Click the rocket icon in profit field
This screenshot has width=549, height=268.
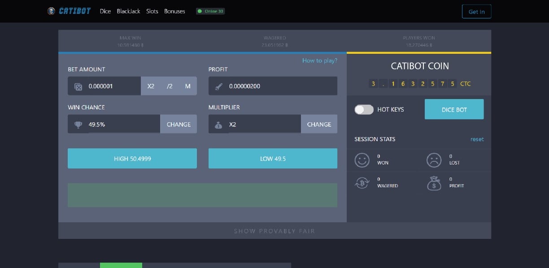218,86
